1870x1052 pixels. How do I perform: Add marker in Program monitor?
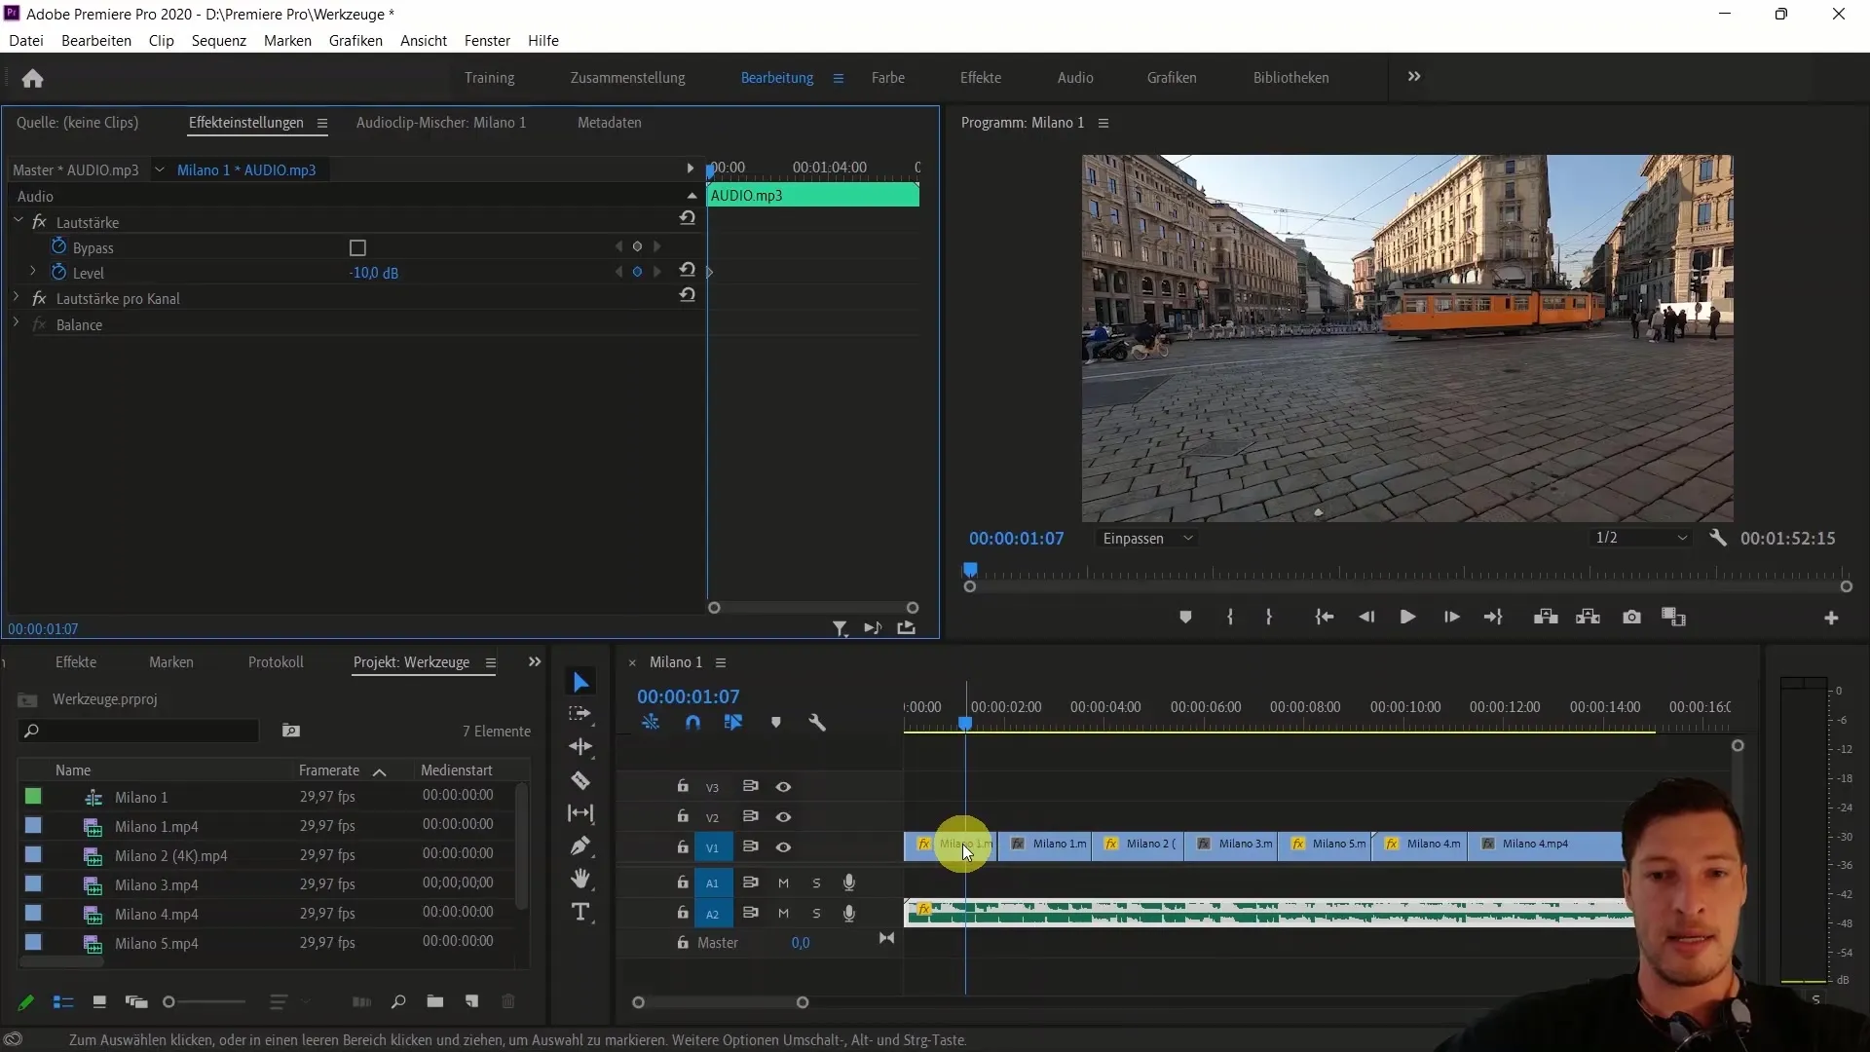point(1185,617)
